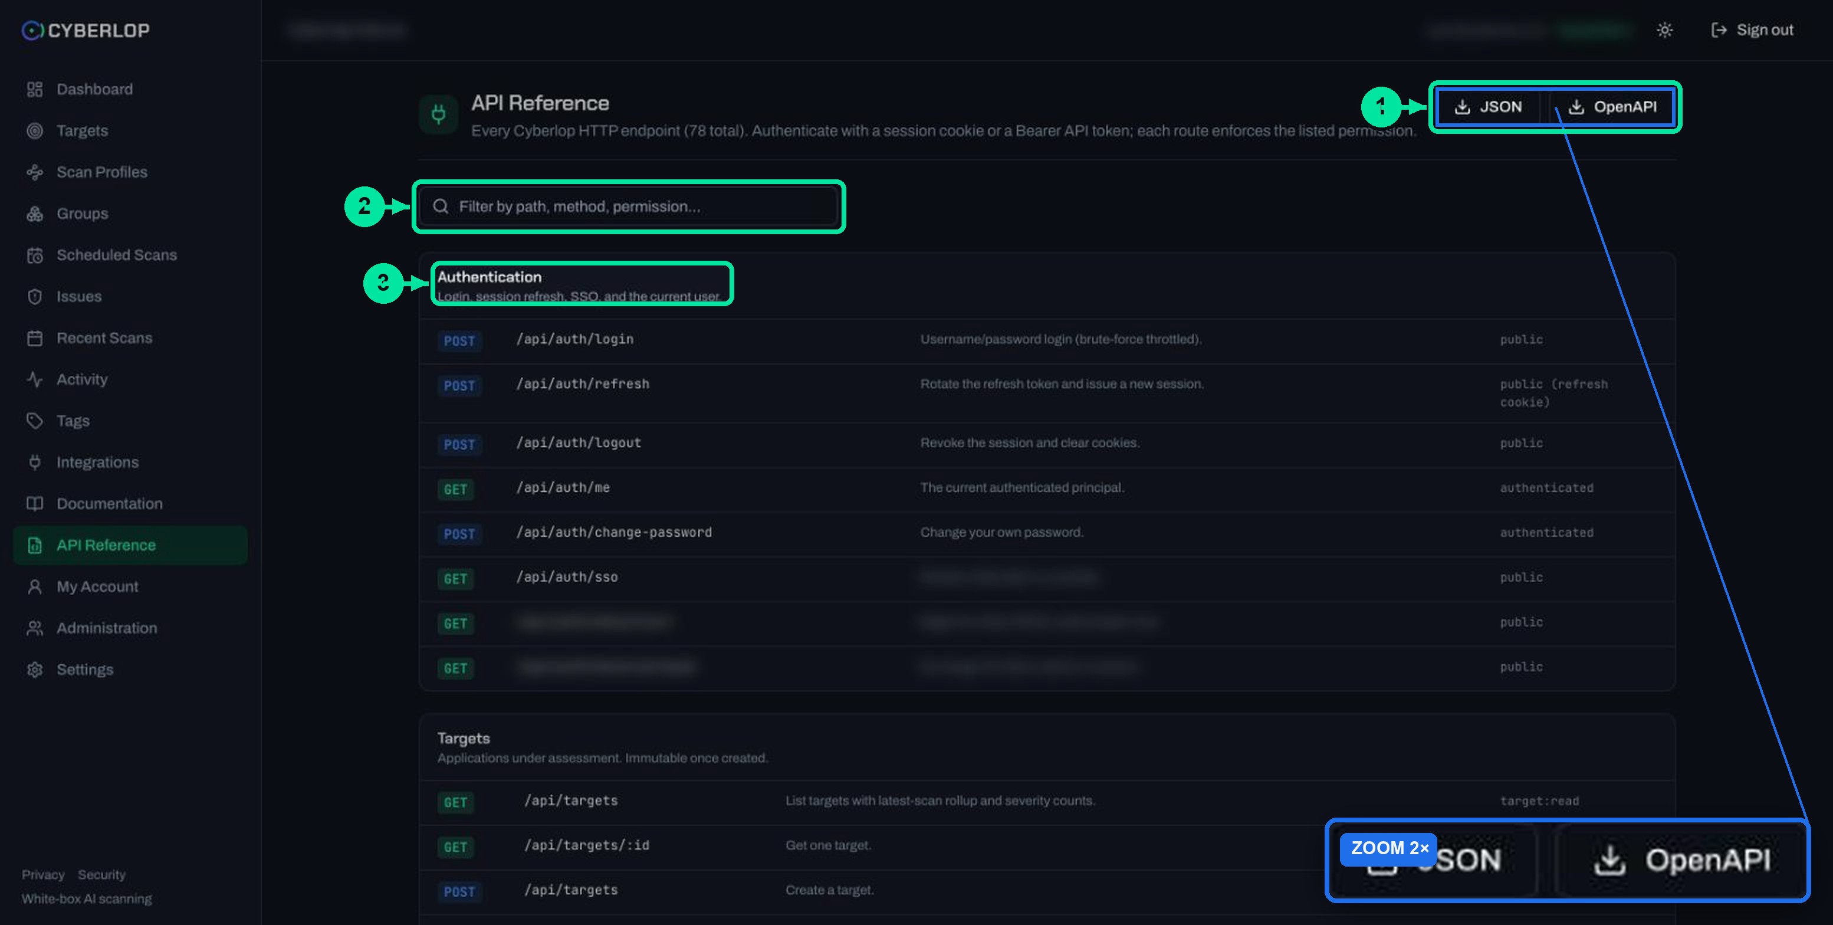The height and width of the screenshot is (925, 1833).
Task: Click the Recent Scans calendar icon
Action: tap(34, 338)
